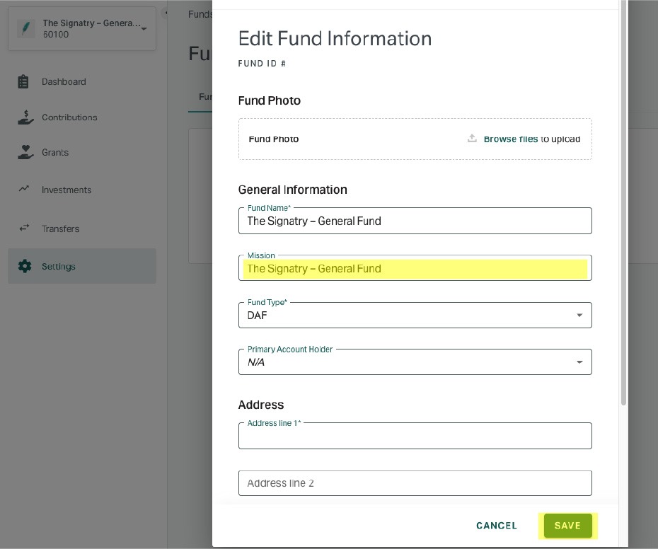This screenshot has height=549, width=658.
Task: Focus the highlighted Mission field
Action: [415, 268]
